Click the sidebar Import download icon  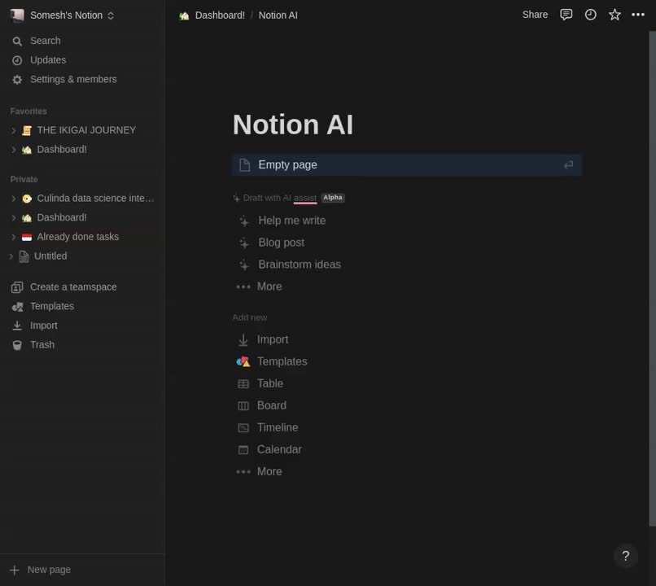[x=17, y=326]
